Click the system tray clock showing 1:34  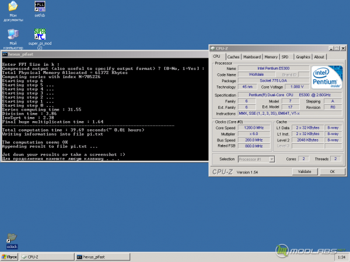(342, 257)
